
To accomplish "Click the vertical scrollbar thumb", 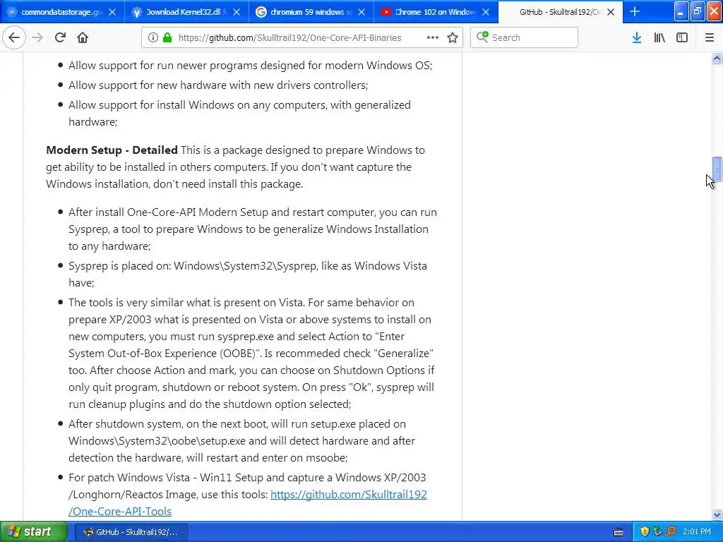I will [x=717, y=169].
